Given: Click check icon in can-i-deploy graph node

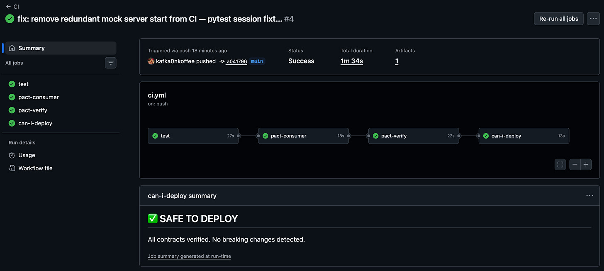Looking at the screenshot, I should (x=486, y=136).
